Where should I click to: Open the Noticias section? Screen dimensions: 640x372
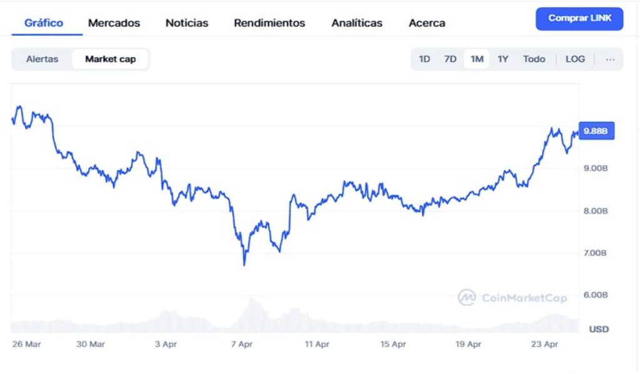coord(186,22)
